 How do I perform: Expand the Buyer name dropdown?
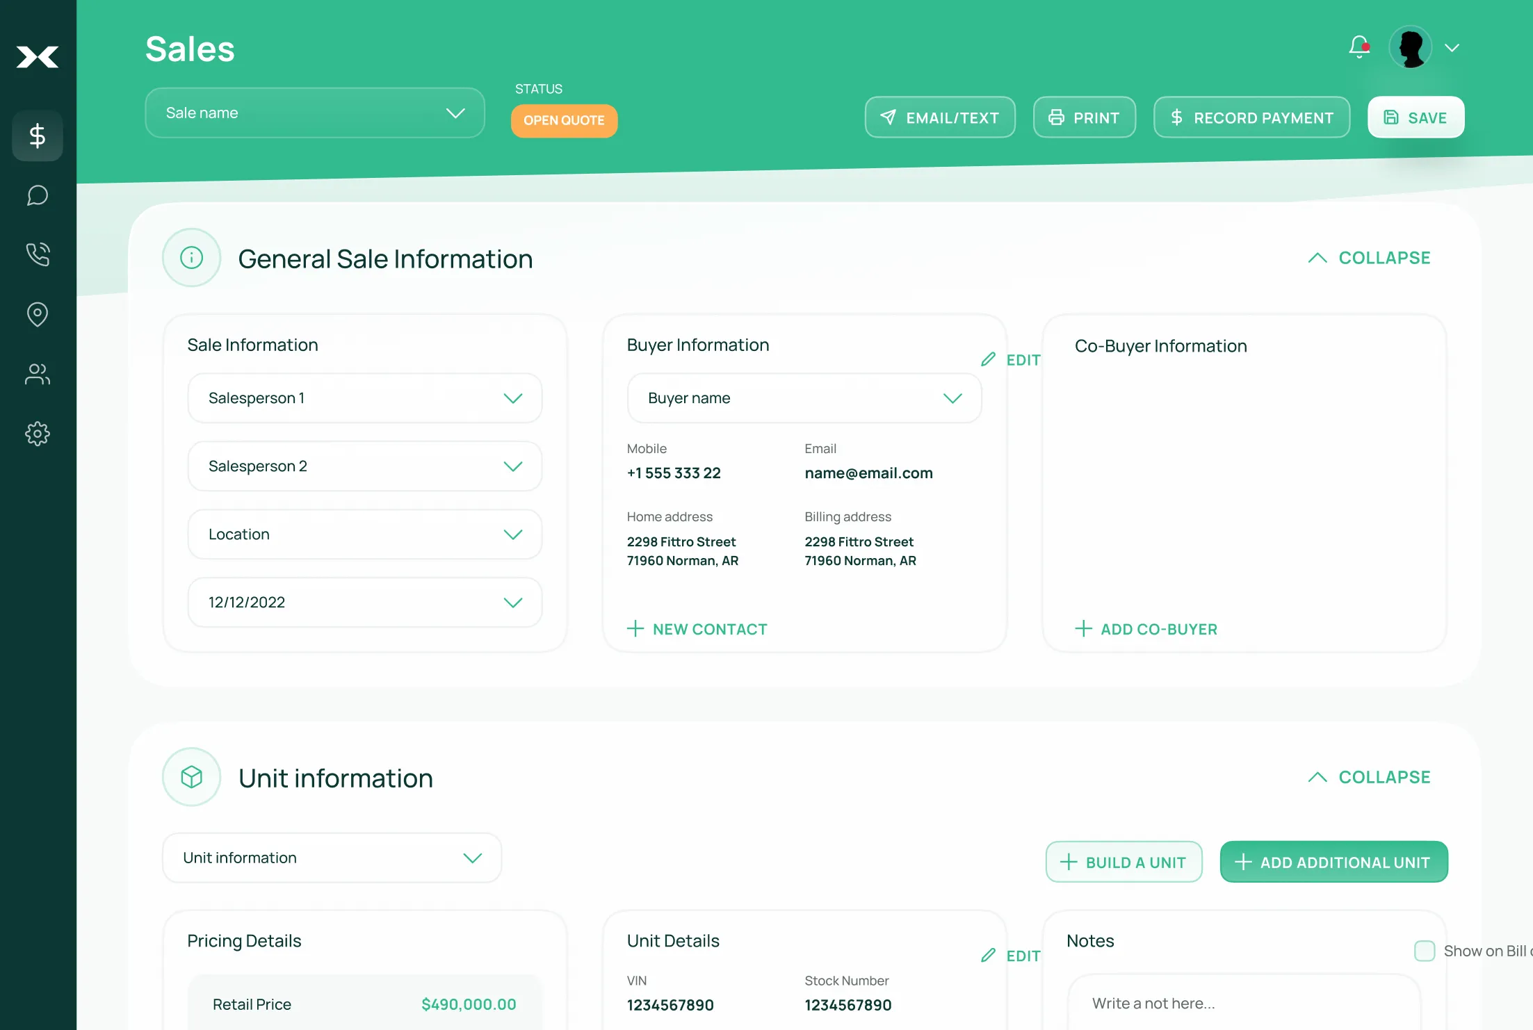(x=804, y=398)
